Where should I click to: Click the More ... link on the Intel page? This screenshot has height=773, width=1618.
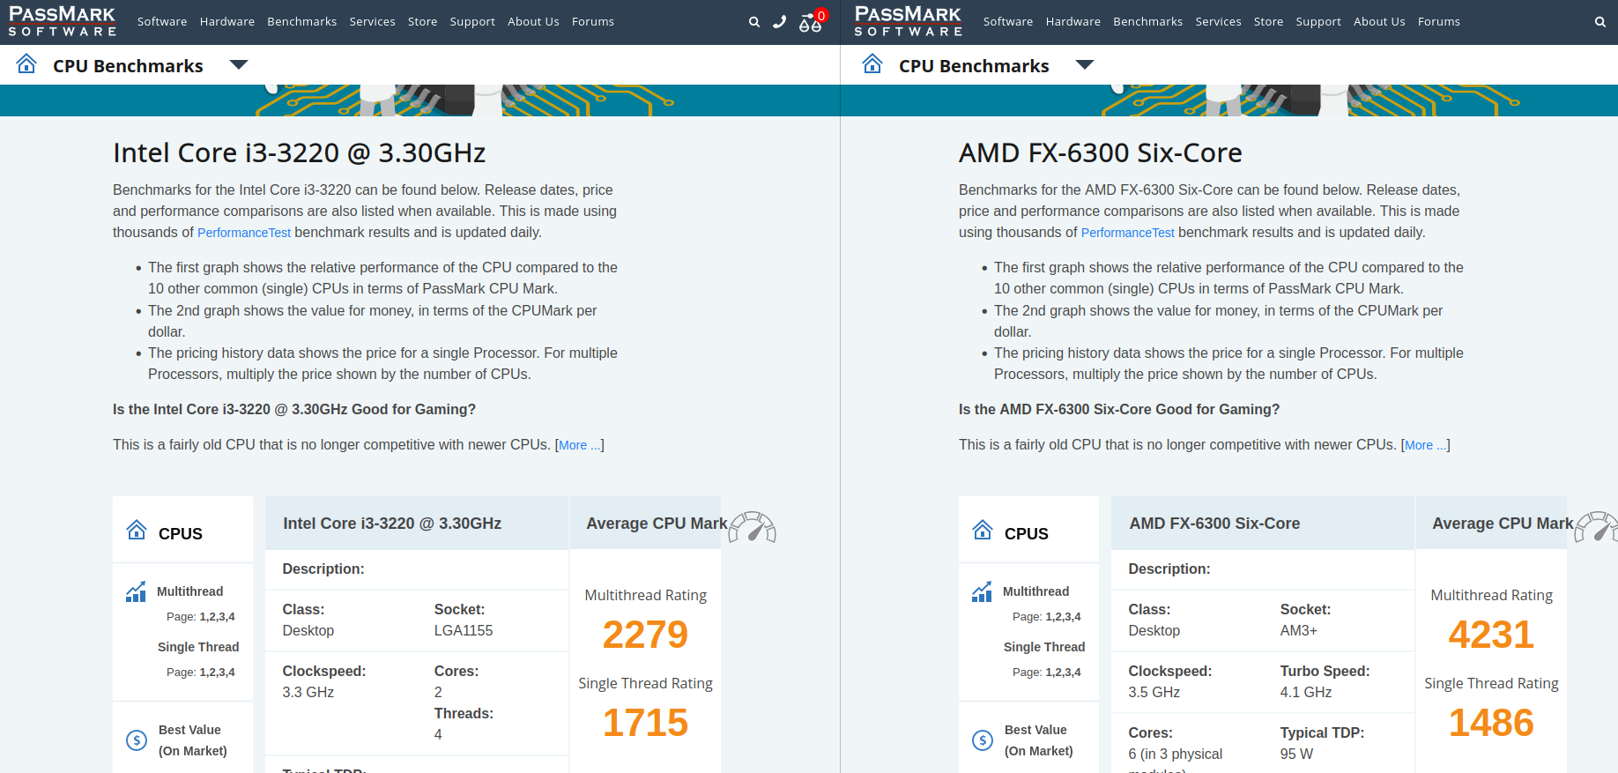[580, 445]
